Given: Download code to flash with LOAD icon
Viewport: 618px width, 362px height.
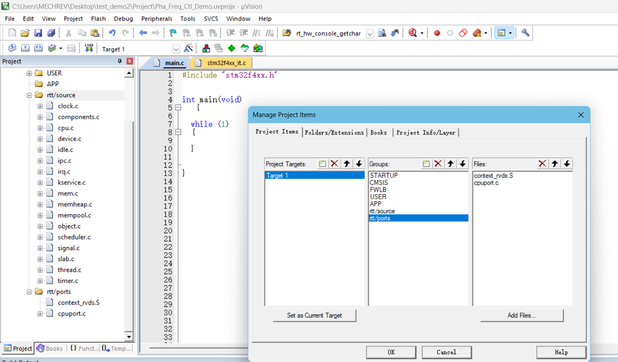Looking at the screenshot, I should point(89,48).
